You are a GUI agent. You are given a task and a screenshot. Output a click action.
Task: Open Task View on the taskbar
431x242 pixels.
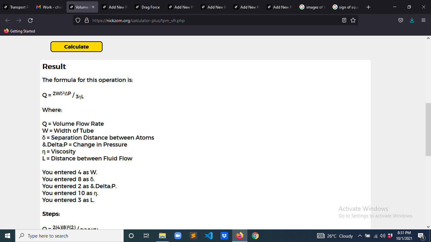tap(146, 236)
